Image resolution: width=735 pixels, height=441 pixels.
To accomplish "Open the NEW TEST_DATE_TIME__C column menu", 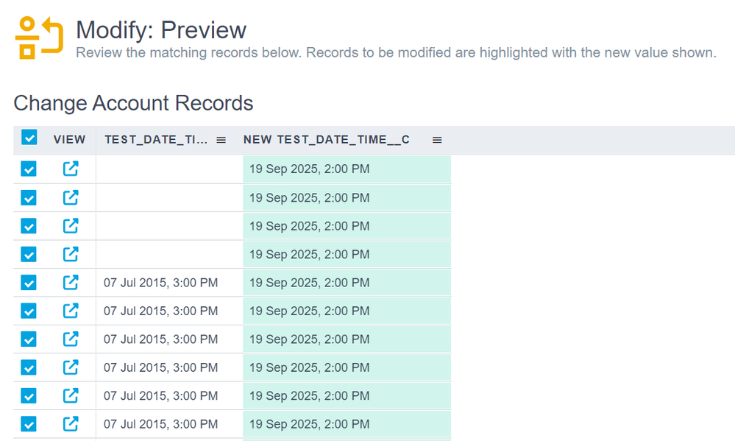I will (437, 140).
